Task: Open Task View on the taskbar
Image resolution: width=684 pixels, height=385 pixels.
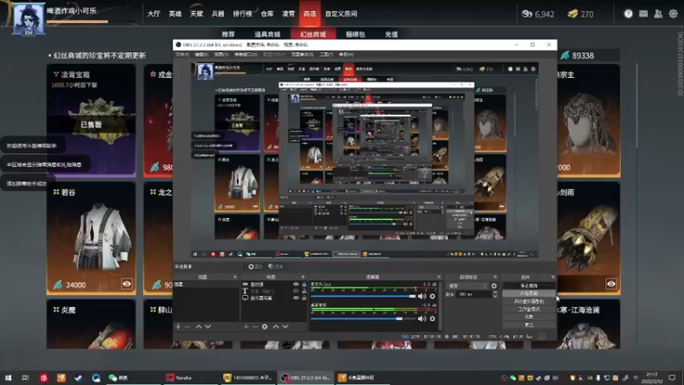Action: pyautogui.click(x=26, y=377)
